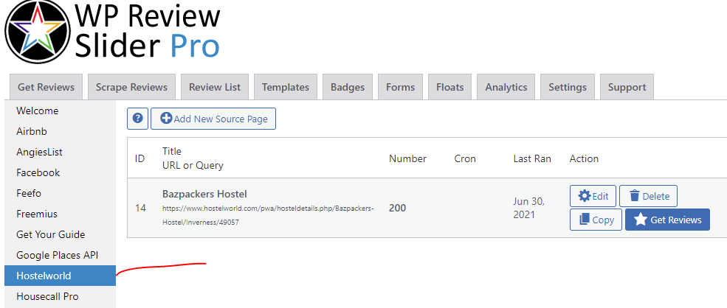Click the Number value 200
This screenshot has height=308, width=727.
click(397, 208)
